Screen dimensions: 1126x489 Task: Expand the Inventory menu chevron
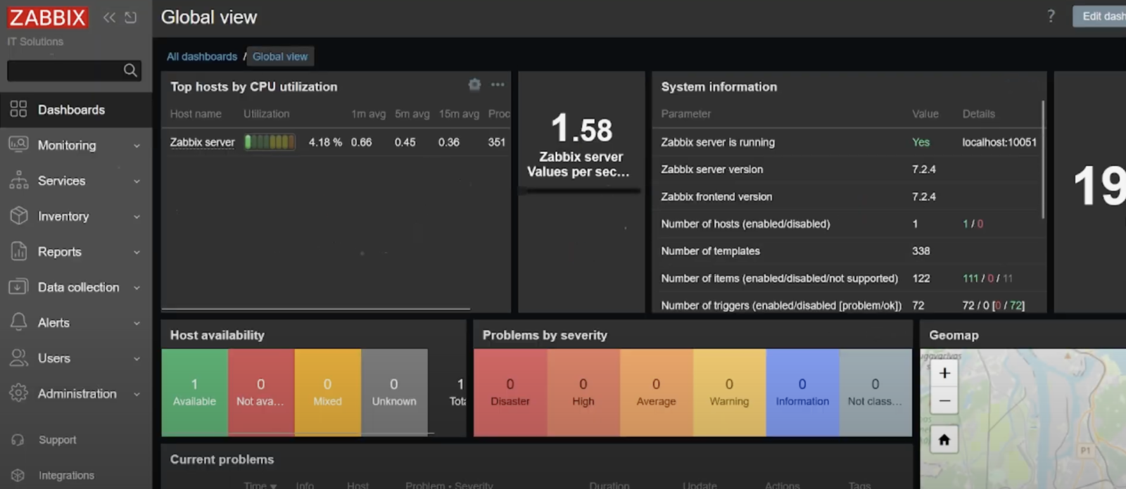(137, 217)
